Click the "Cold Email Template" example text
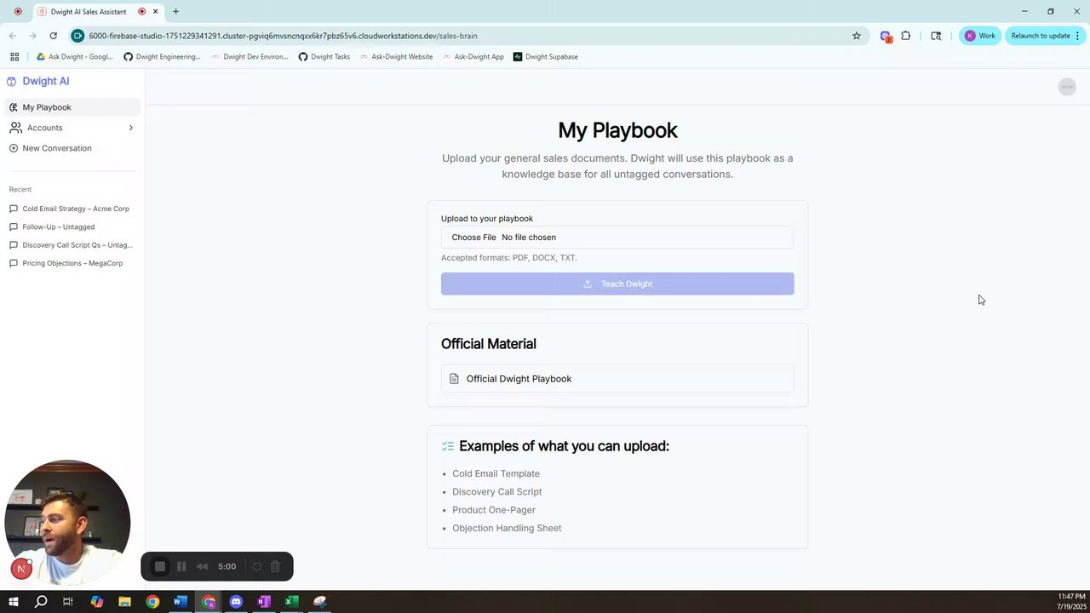This screenshot has height=613, width=1090. pyautogui.click(x=496, y=473)
